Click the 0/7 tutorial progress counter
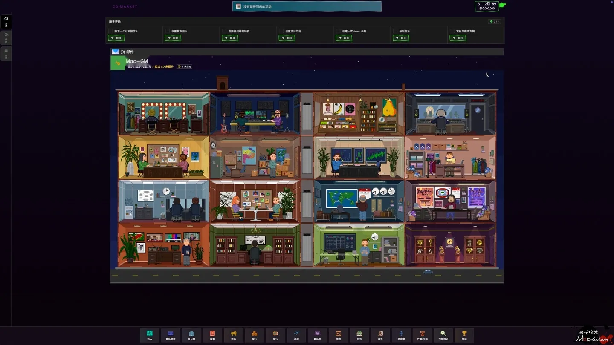 [495, 22]
